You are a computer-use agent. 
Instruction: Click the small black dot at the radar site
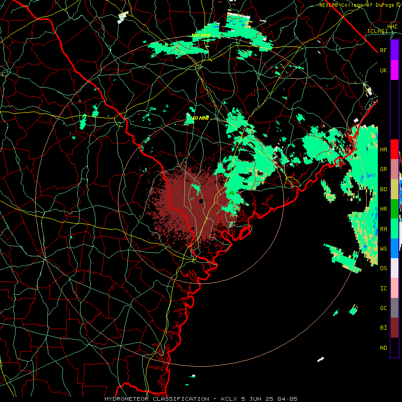coord(201,201)
